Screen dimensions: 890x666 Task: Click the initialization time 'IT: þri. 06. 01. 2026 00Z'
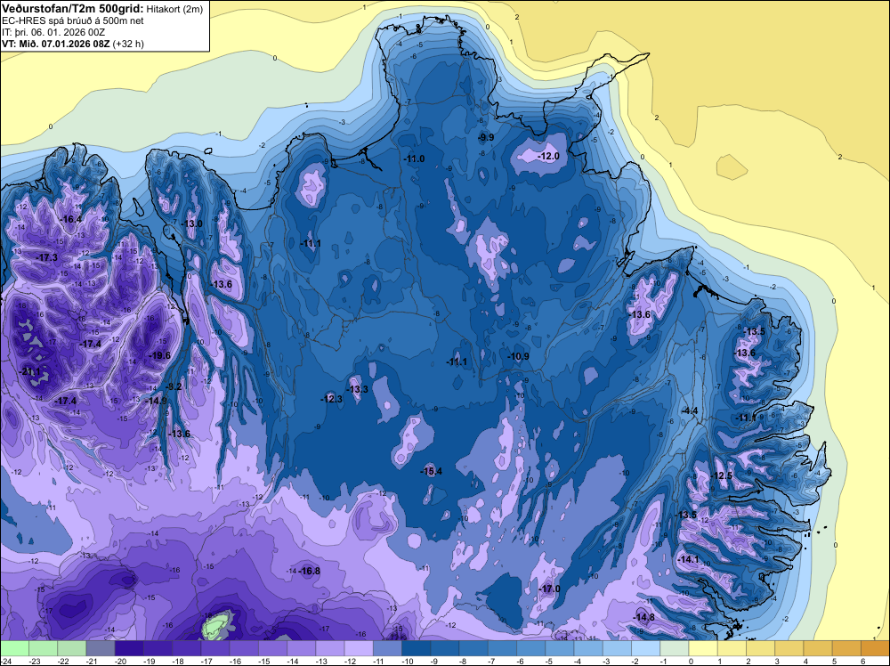pos(53,32)
